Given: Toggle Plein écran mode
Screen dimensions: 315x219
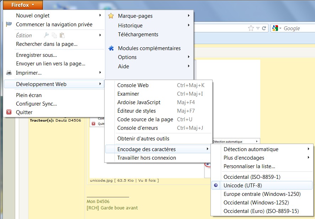Looking at the screenshot, I should pos(54,95).
